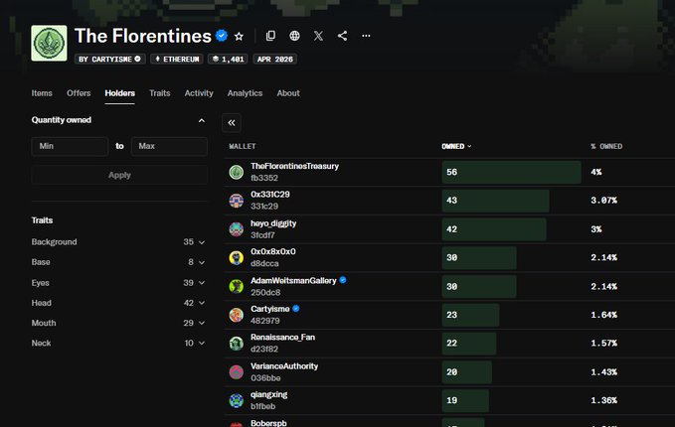Open VarianceAuthority wallet profile
Image resolution: width=675 pixels, height=427 pixels.
pyautogui.click(x=284, y=366)
